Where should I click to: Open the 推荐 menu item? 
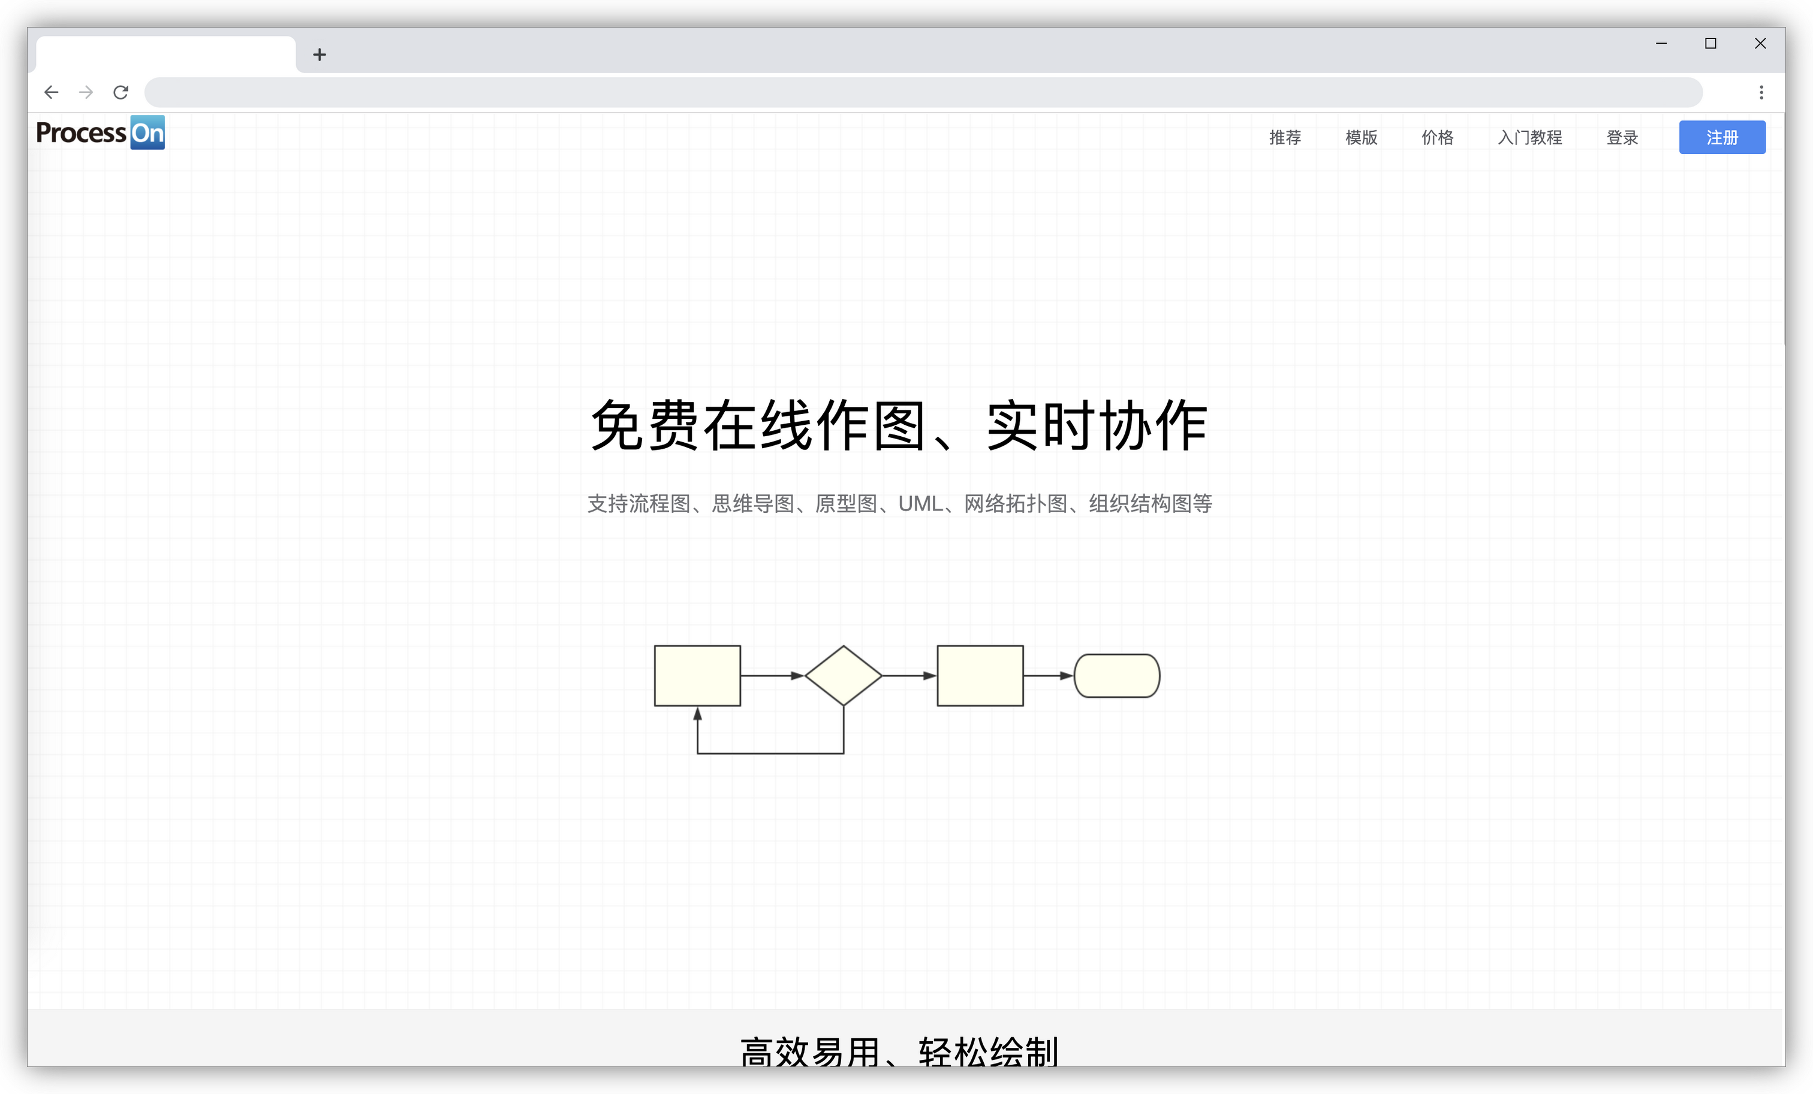[1285, 137]
